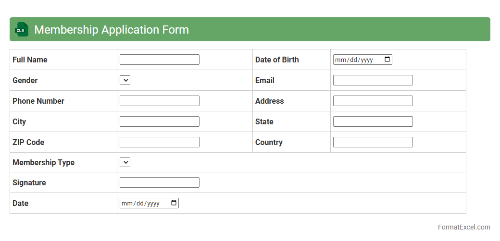Open the Date of Birth calendar picker icon
Viewport: 500px width, 241px height.
387,60
